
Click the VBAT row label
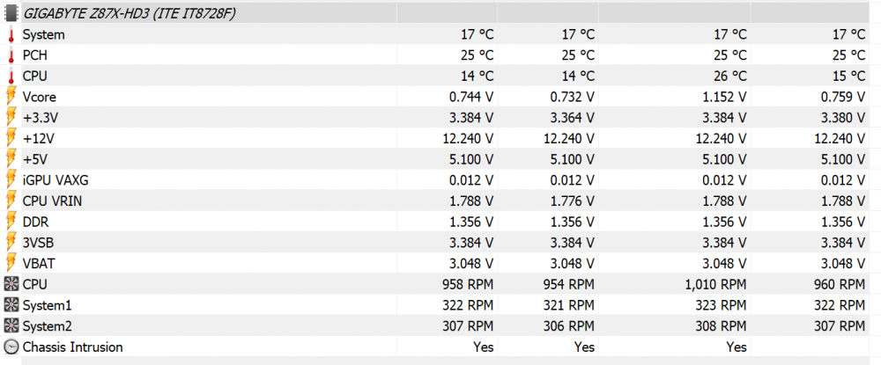[x=39, y=263]
